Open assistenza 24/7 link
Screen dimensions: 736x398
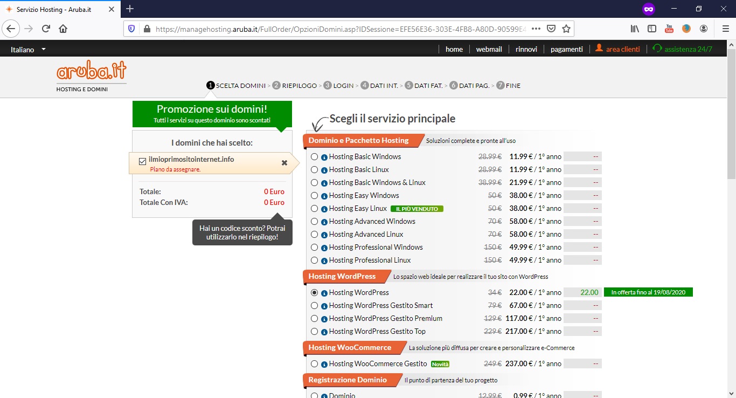point(682,49)
